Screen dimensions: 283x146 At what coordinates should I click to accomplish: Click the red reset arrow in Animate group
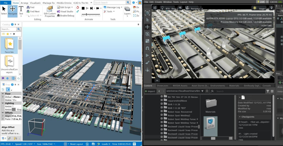click(x=78, y=8)
